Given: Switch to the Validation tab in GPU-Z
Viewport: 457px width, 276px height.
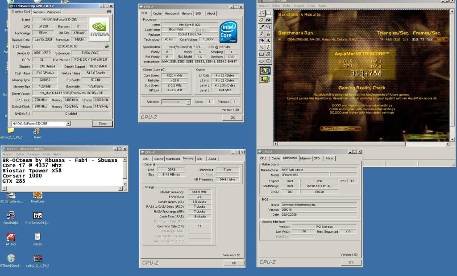Looking at the screenshot, I should click(53, 12).
